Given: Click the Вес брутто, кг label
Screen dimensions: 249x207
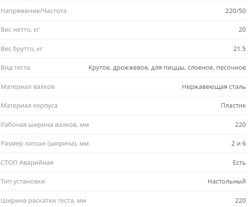Looking at the screenshot, I should [x=22, y=49].
